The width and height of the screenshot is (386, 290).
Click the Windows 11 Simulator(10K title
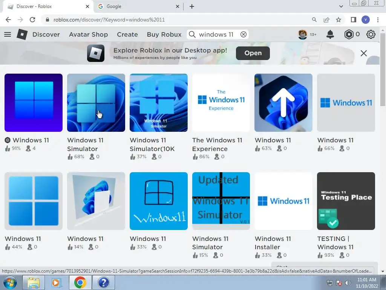[x=152, y=145]
